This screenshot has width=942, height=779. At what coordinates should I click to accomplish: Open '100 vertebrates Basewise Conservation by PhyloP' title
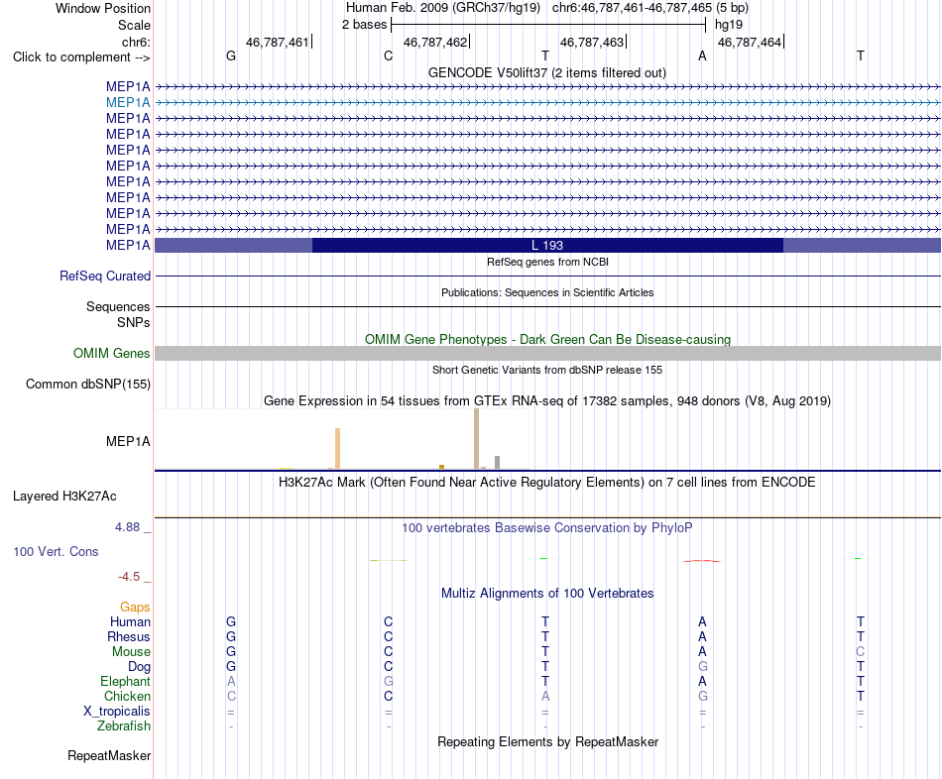547,528
